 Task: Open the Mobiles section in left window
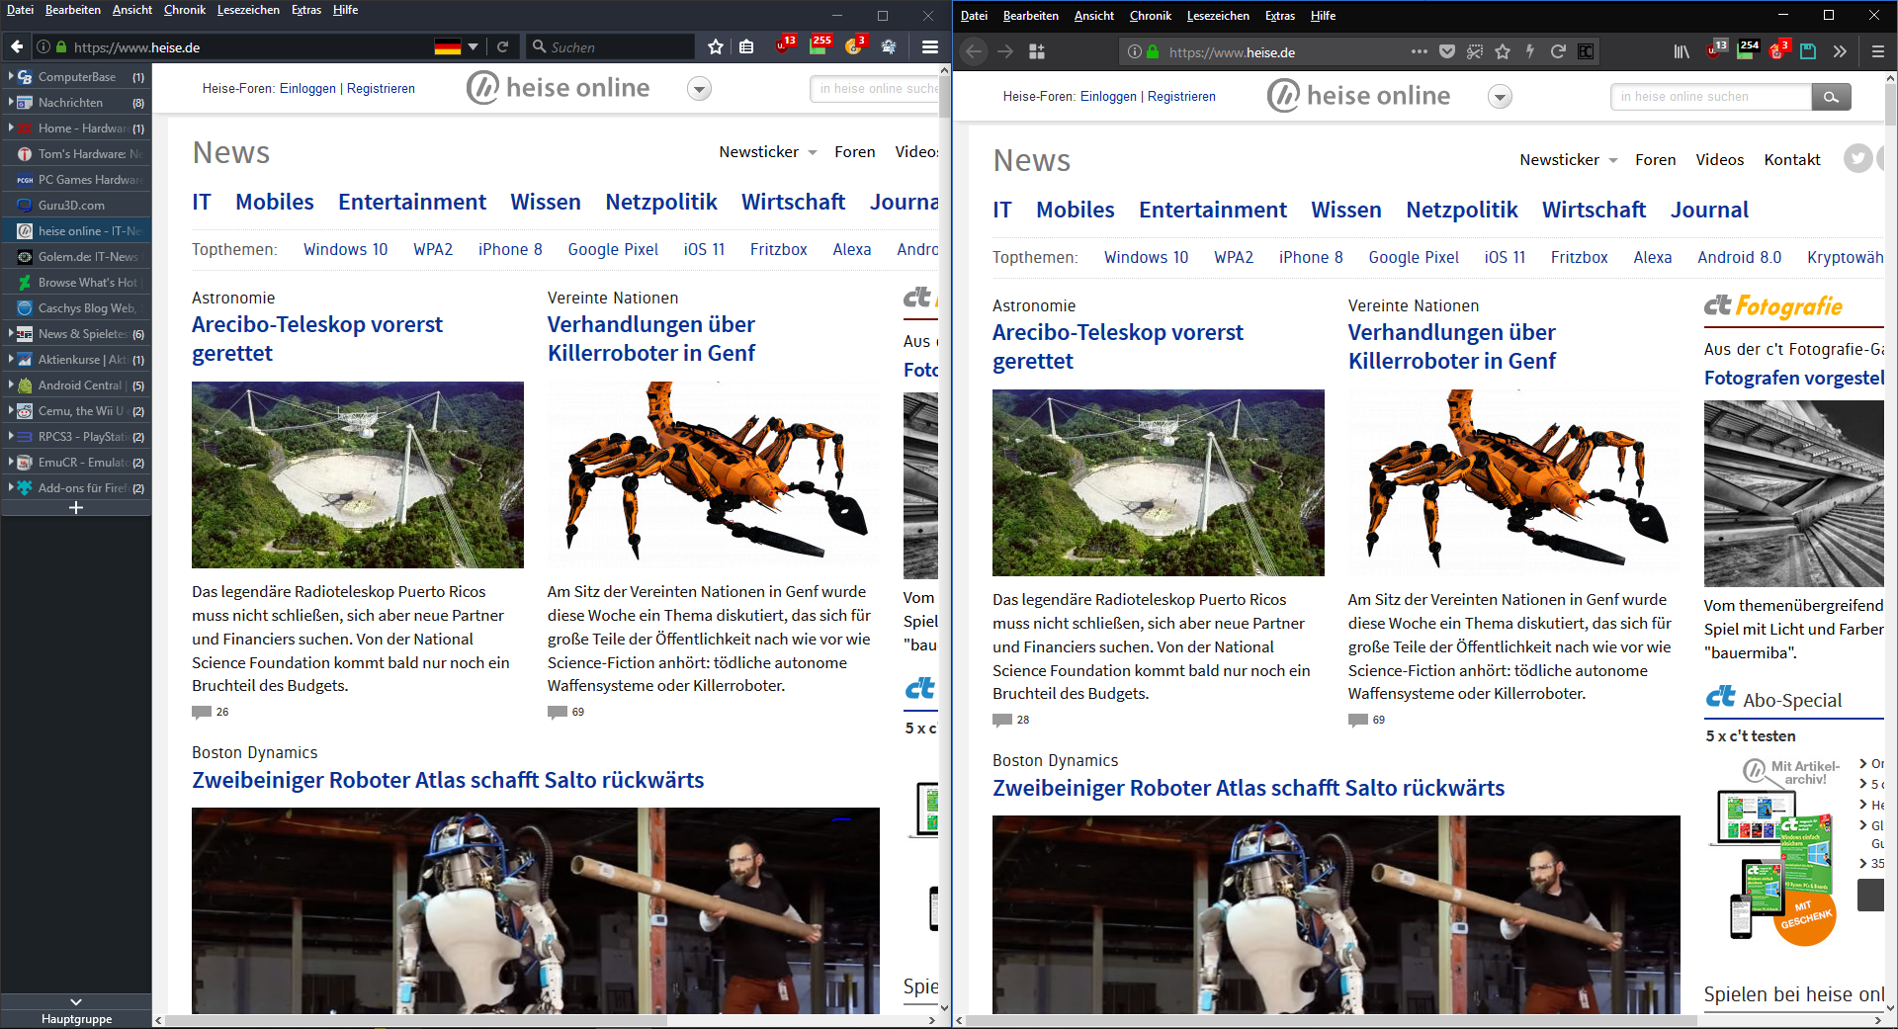click(x=275, y=202)
